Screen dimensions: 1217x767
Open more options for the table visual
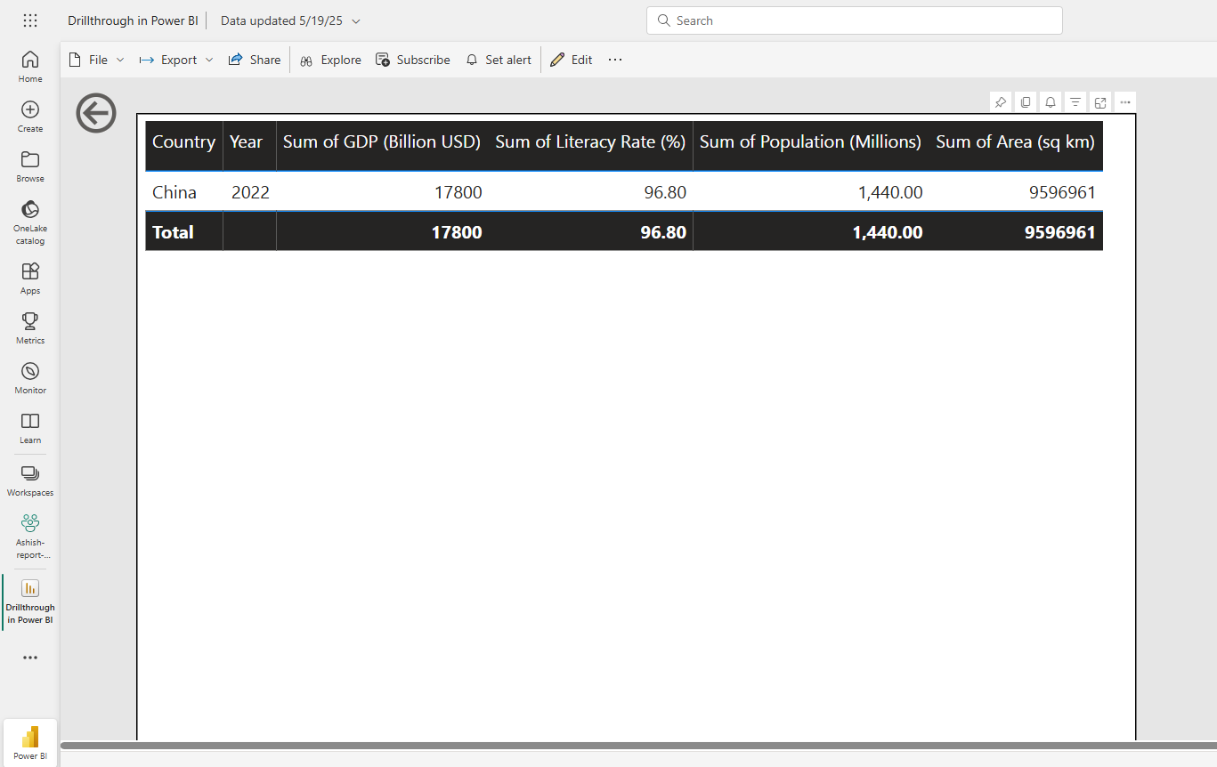(1124, 101)
